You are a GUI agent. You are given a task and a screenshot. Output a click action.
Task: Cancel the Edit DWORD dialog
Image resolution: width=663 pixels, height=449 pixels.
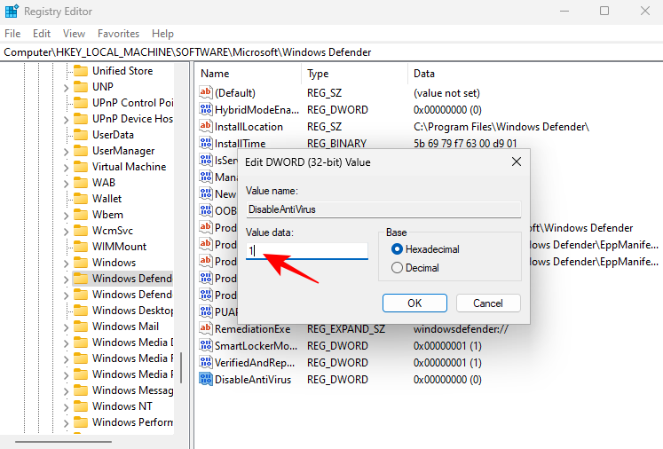tap(488, 303)
